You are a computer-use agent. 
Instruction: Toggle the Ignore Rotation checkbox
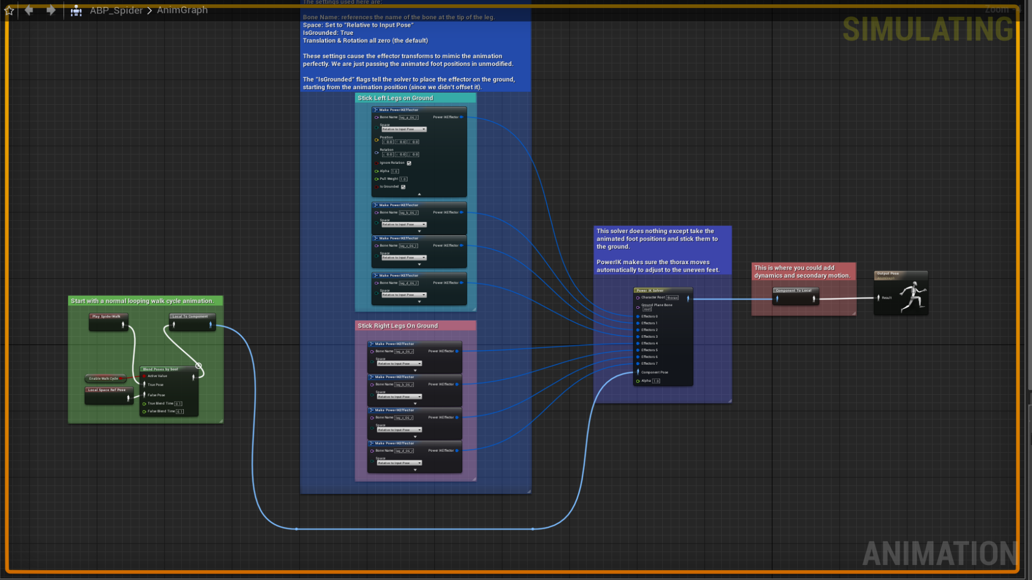[409, 163]
